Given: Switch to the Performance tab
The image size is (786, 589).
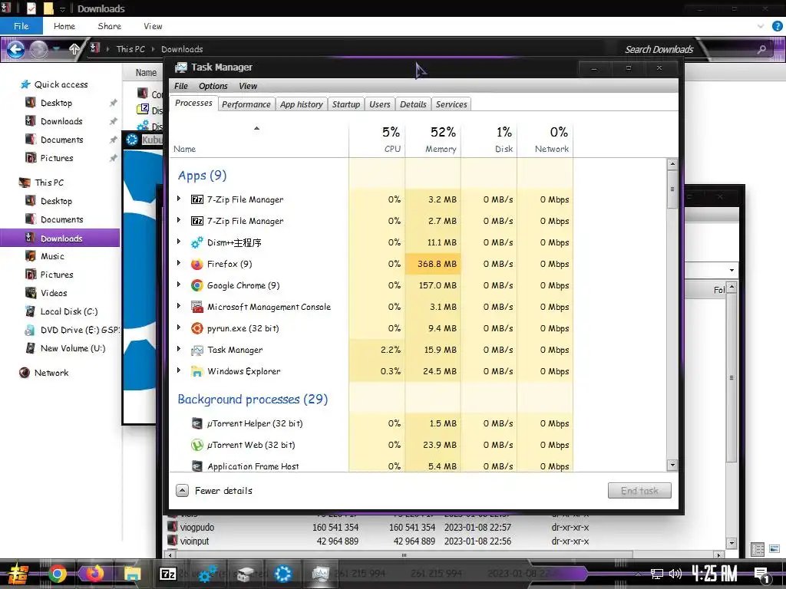Looking at the screenshot, I should click(246, 104).
